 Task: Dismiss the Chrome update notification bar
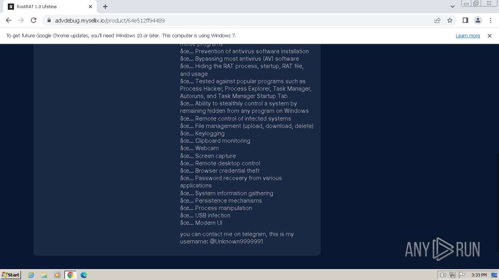coord(490,35)
